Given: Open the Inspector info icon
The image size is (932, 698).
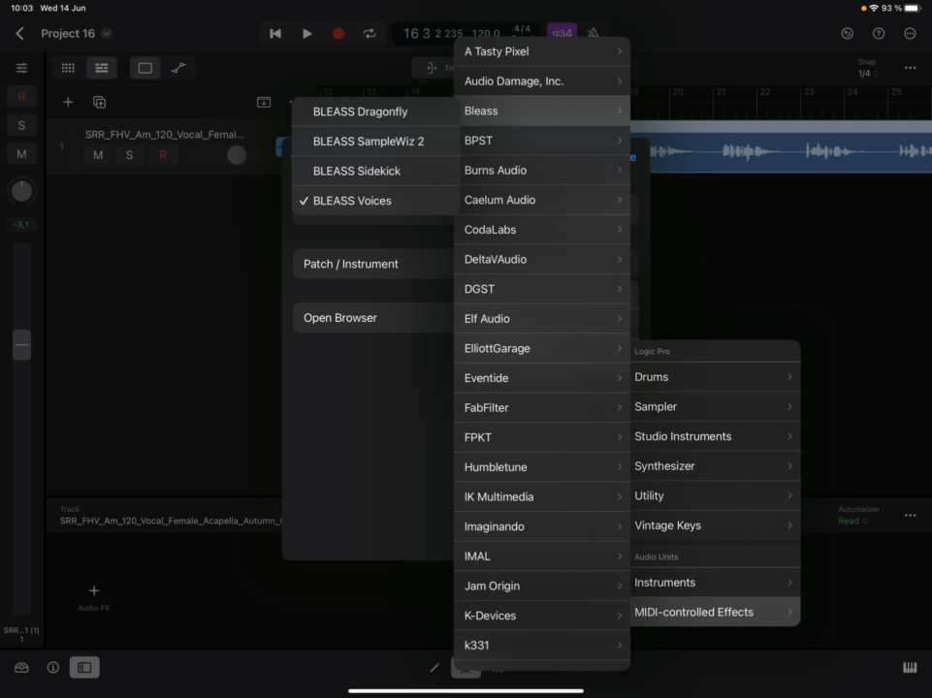Looking at the screenshot, I should point(53,667).
